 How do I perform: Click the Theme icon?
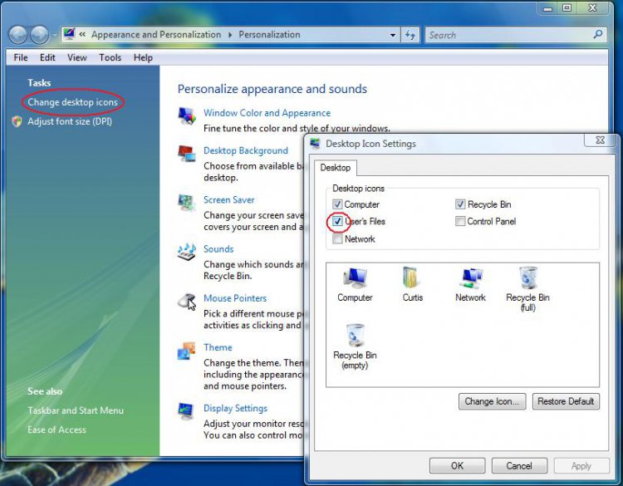pos(187,351)
